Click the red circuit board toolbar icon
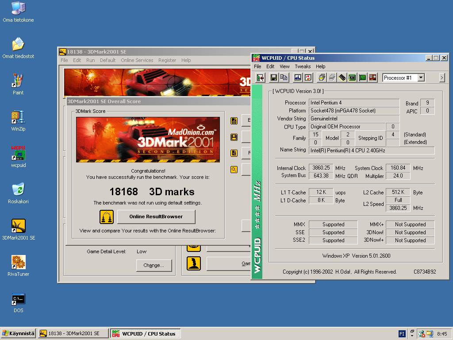This screenshot has height=340, width=453. click(372, 77)
